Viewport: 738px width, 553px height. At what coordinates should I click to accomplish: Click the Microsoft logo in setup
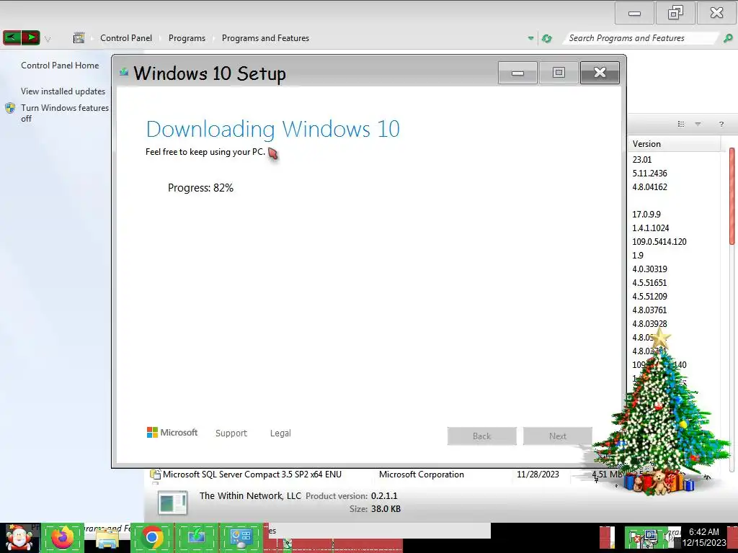[x=172, y=433]
